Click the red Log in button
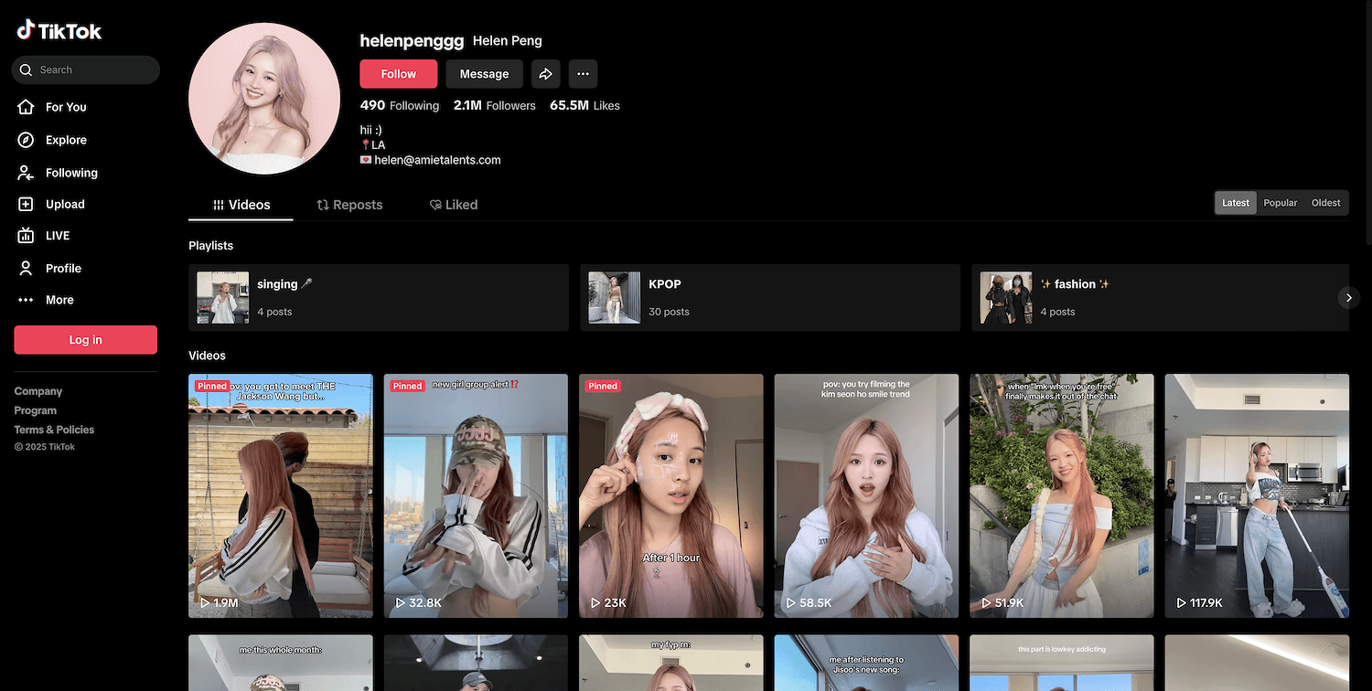Image resolution: width=1372 pixels, height=691 pixels. [85, 340]
